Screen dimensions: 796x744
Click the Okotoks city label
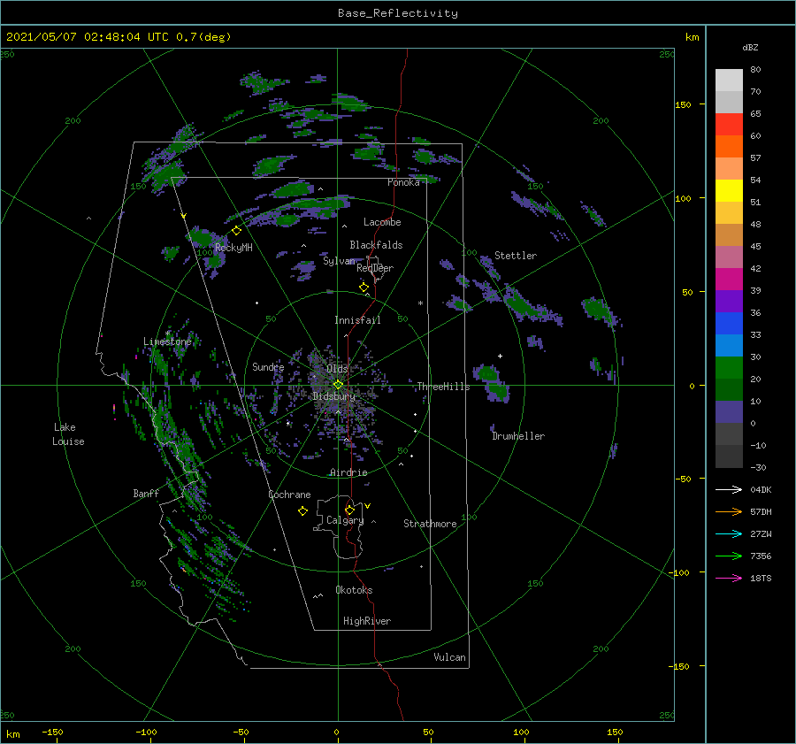pyautogui.click(x=354, y=590)
